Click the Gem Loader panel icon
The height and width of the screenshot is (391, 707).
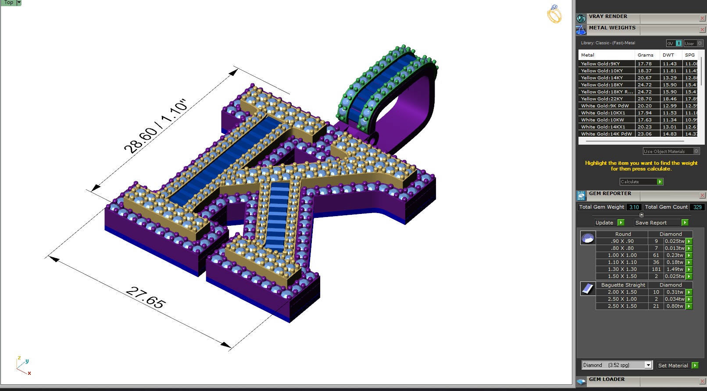581,381
